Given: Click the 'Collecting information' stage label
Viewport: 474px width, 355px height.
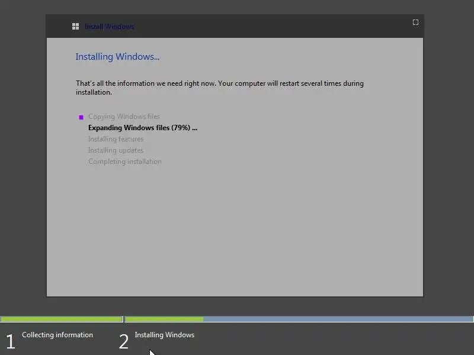Looking at the screenshot, I should click(57, 335).
